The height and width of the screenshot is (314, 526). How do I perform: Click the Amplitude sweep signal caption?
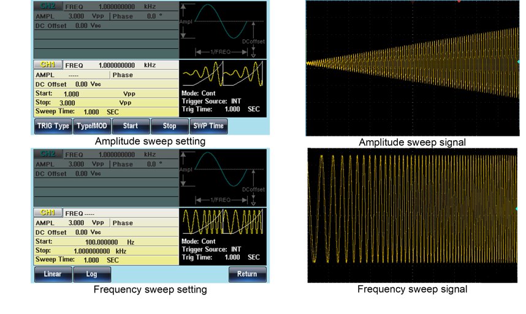[413, 142]
